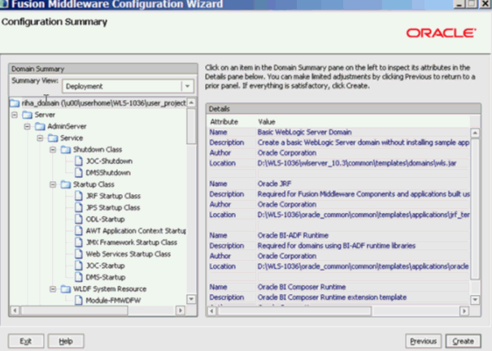Click the domain tree scroll up arrow
The width and height of the screenshot is (492, 351).
[x=191, y=103]
